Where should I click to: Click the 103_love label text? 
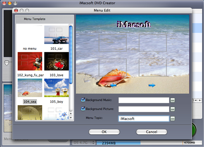click(56, 75)
